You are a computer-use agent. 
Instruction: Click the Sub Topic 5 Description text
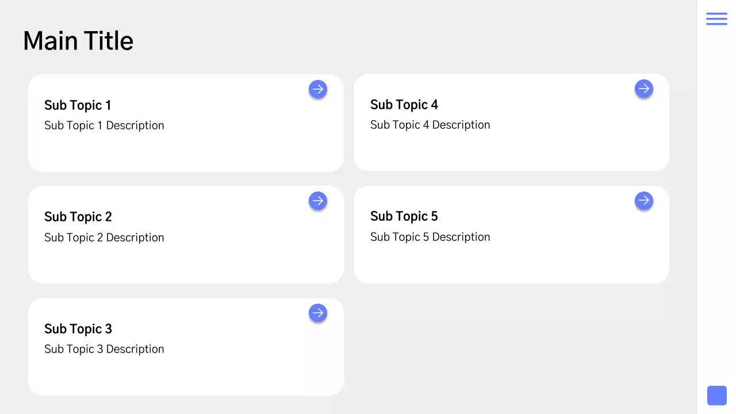pos(430,237)
